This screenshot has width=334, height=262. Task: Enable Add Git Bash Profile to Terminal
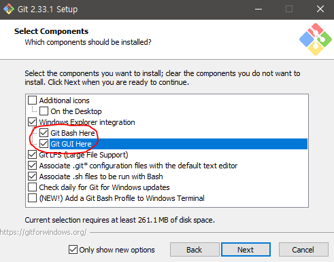tap(32, 198)
